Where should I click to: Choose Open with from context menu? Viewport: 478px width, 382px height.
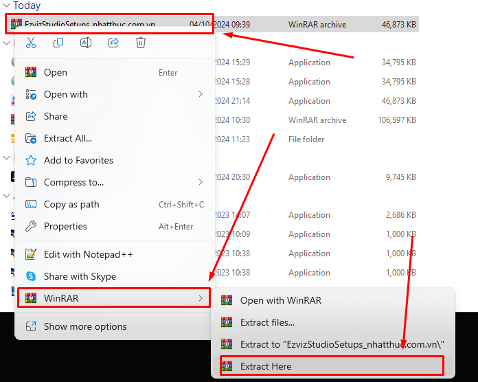[115, 95]
